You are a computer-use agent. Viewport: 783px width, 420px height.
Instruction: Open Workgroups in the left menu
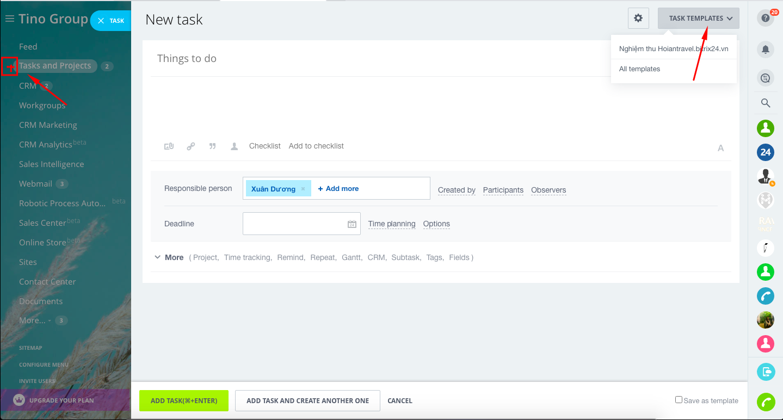pyautogui.click(x=42, y=106)
